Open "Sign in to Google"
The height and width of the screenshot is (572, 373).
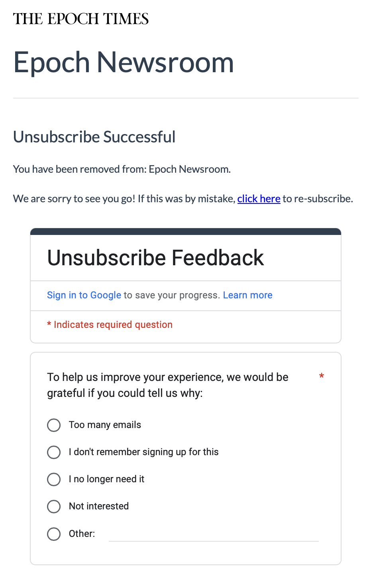(x=84, y=295)
